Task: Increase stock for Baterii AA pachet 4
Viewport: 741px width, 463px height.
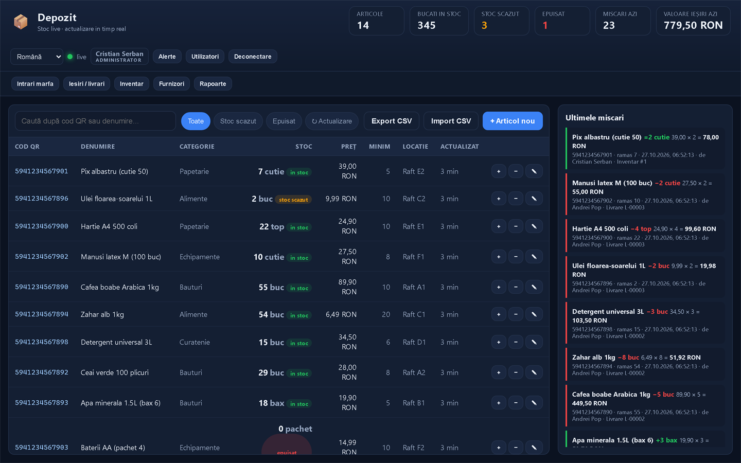Action: pyautogui.click(x=499, y=448)
